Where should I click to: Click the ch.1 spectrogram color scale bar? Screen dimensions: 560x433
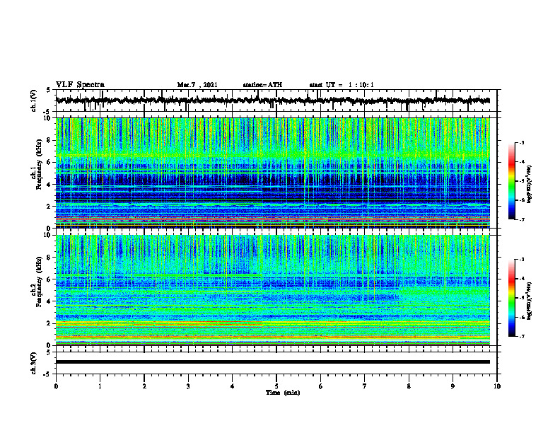(x=512, y=181)
